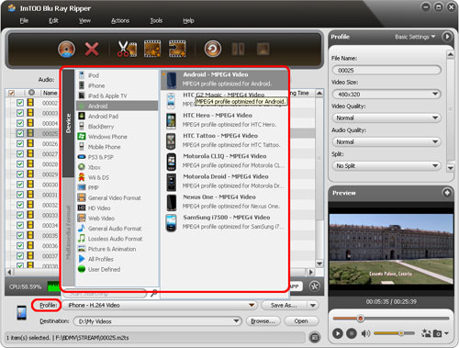Open the File menu
The height and width of the screenshot is (348, 459).
coord(24,20)
